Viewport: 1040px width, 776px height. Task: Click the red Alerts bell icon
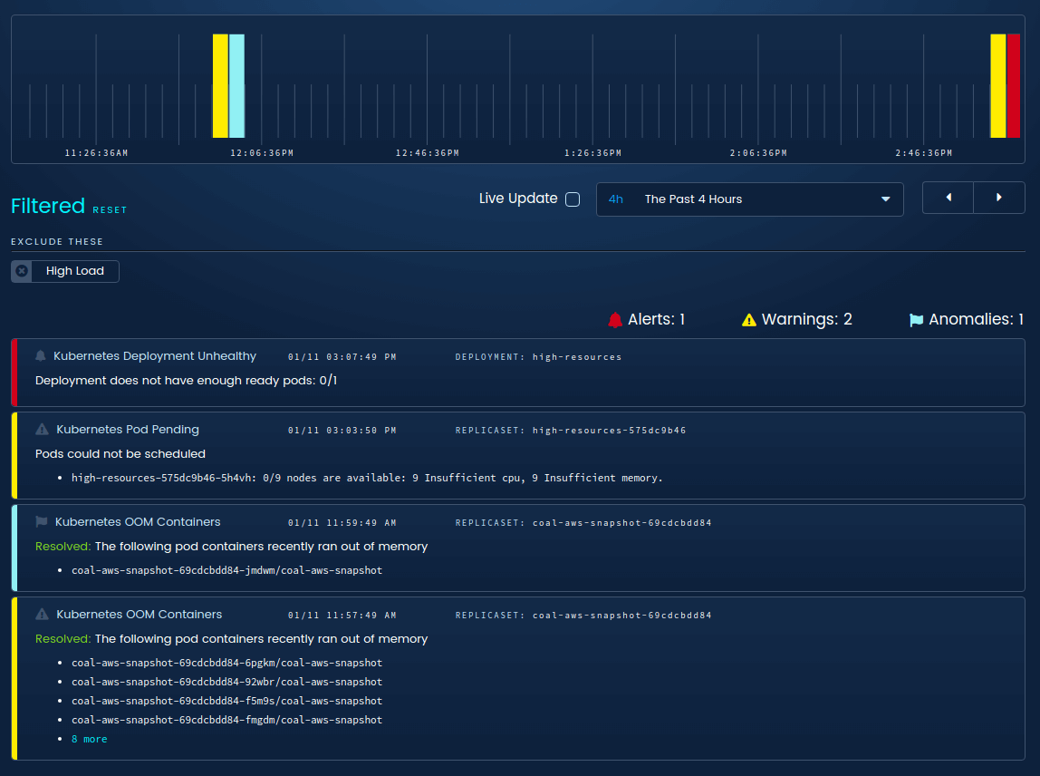pyautogui.click(x=616, y=318)
